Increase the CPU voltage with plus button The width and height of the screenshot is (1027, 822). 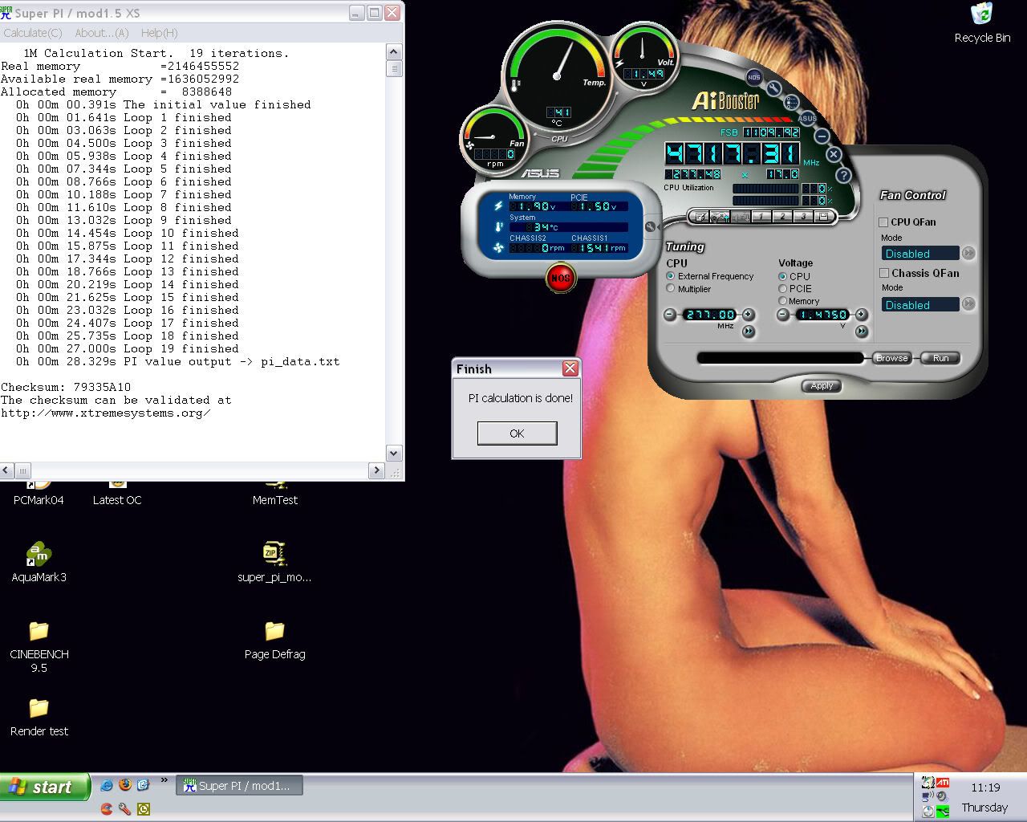click(x=861, y=315)
